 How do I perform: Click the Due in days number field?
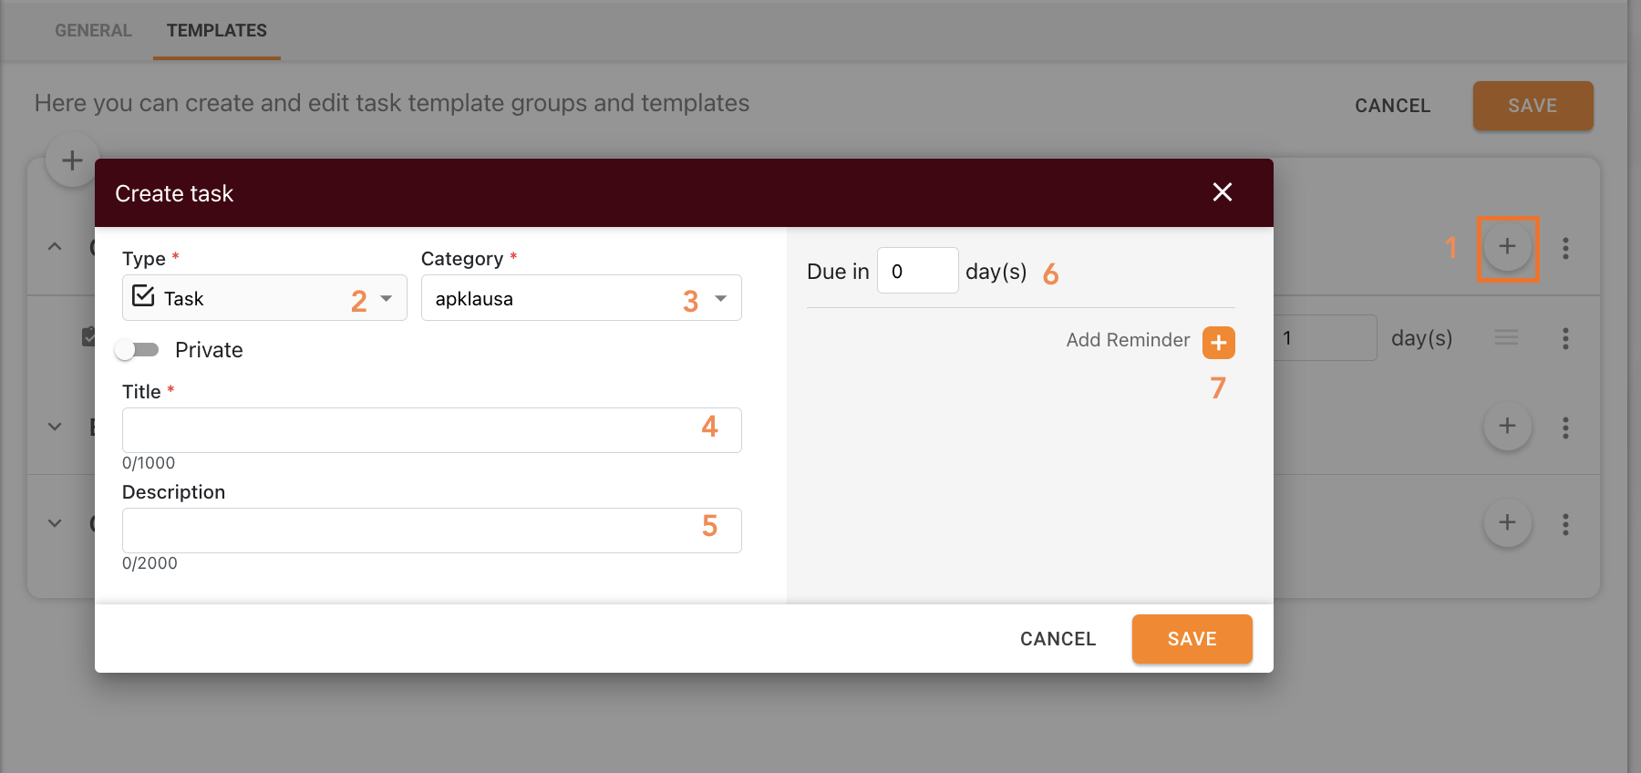coord(917,270)
